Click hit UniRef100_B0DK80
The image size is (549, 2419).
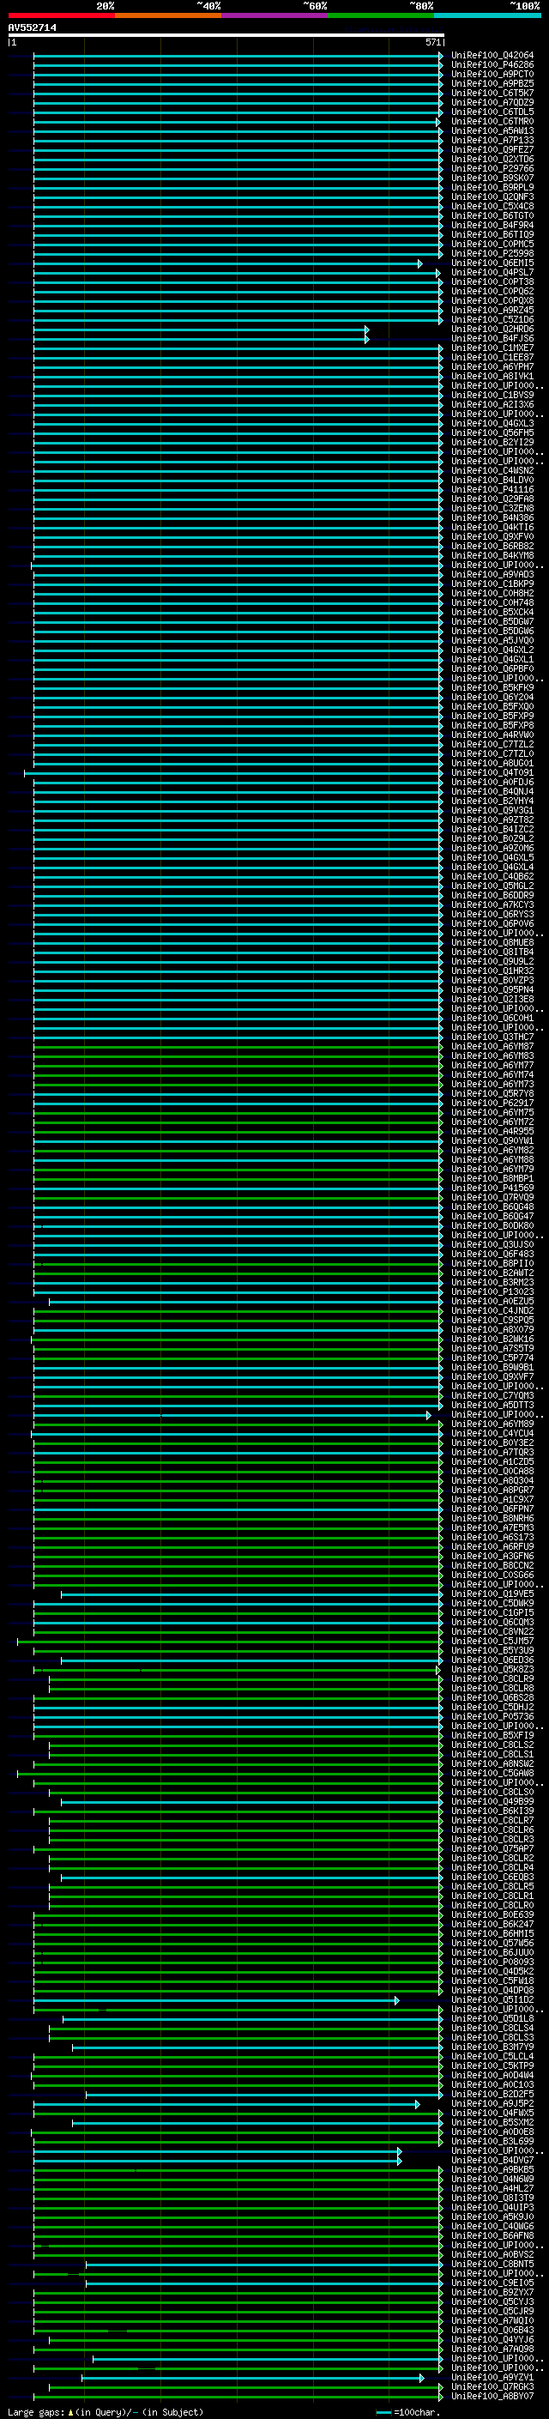(x=492, y=1225)
